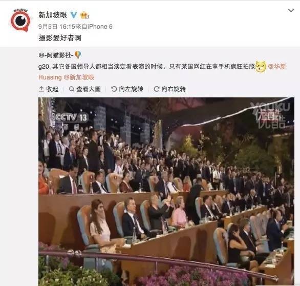Open the post timestamp 9月5日 16:15

[57, 27]
